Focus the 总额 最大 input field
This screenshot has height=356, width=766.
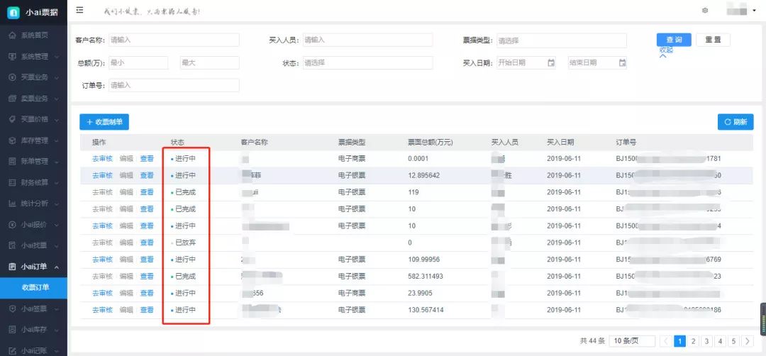[209, 62]
